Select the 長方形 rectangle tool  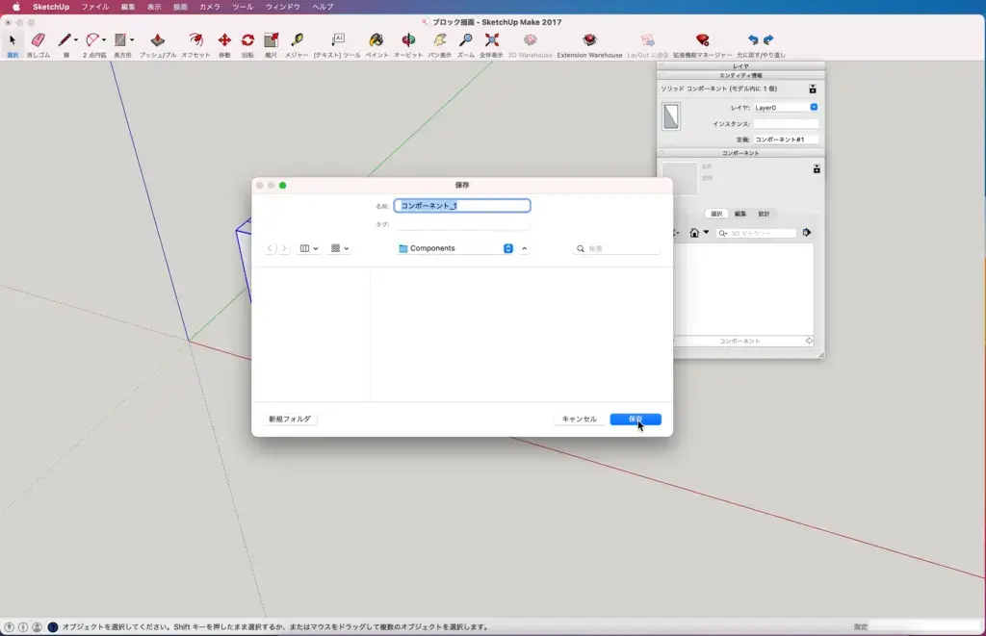[x=120, y=40]
